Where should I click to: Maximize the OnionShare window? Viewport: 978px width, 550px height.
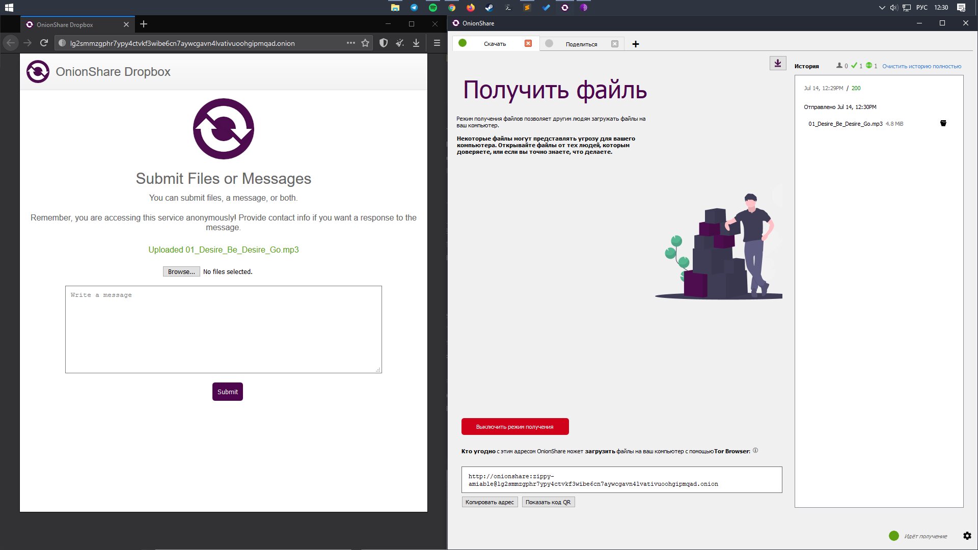(x=942, y=23)
